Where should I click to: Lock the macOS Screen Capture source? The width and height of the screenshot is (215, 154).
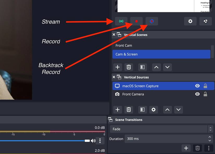tap(205, 86)
